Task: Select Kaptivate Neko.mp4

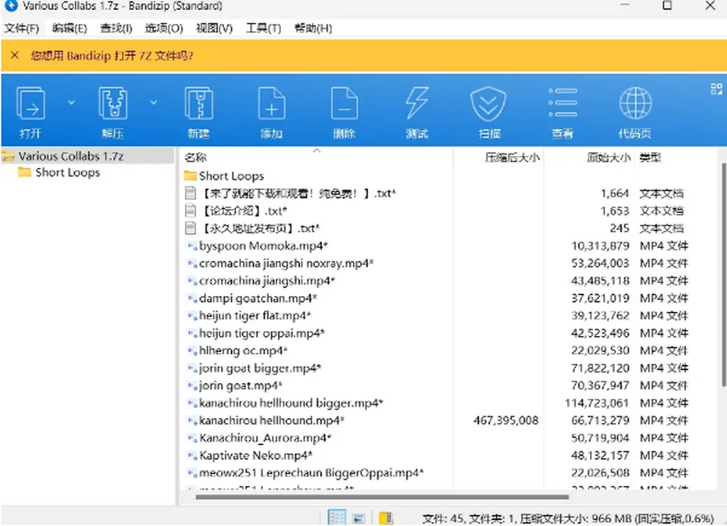Action: pyautogui.click(x=248, y=456)
